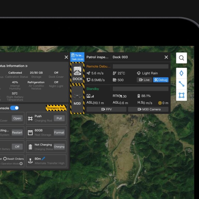Select the polygon area drawing tool
The width and height of the screenshot is (199, 199).
coord(181,95)
